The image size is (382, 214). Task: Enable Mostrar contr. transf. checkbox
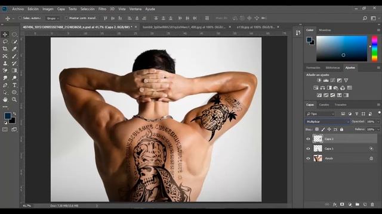pos(66,18)
